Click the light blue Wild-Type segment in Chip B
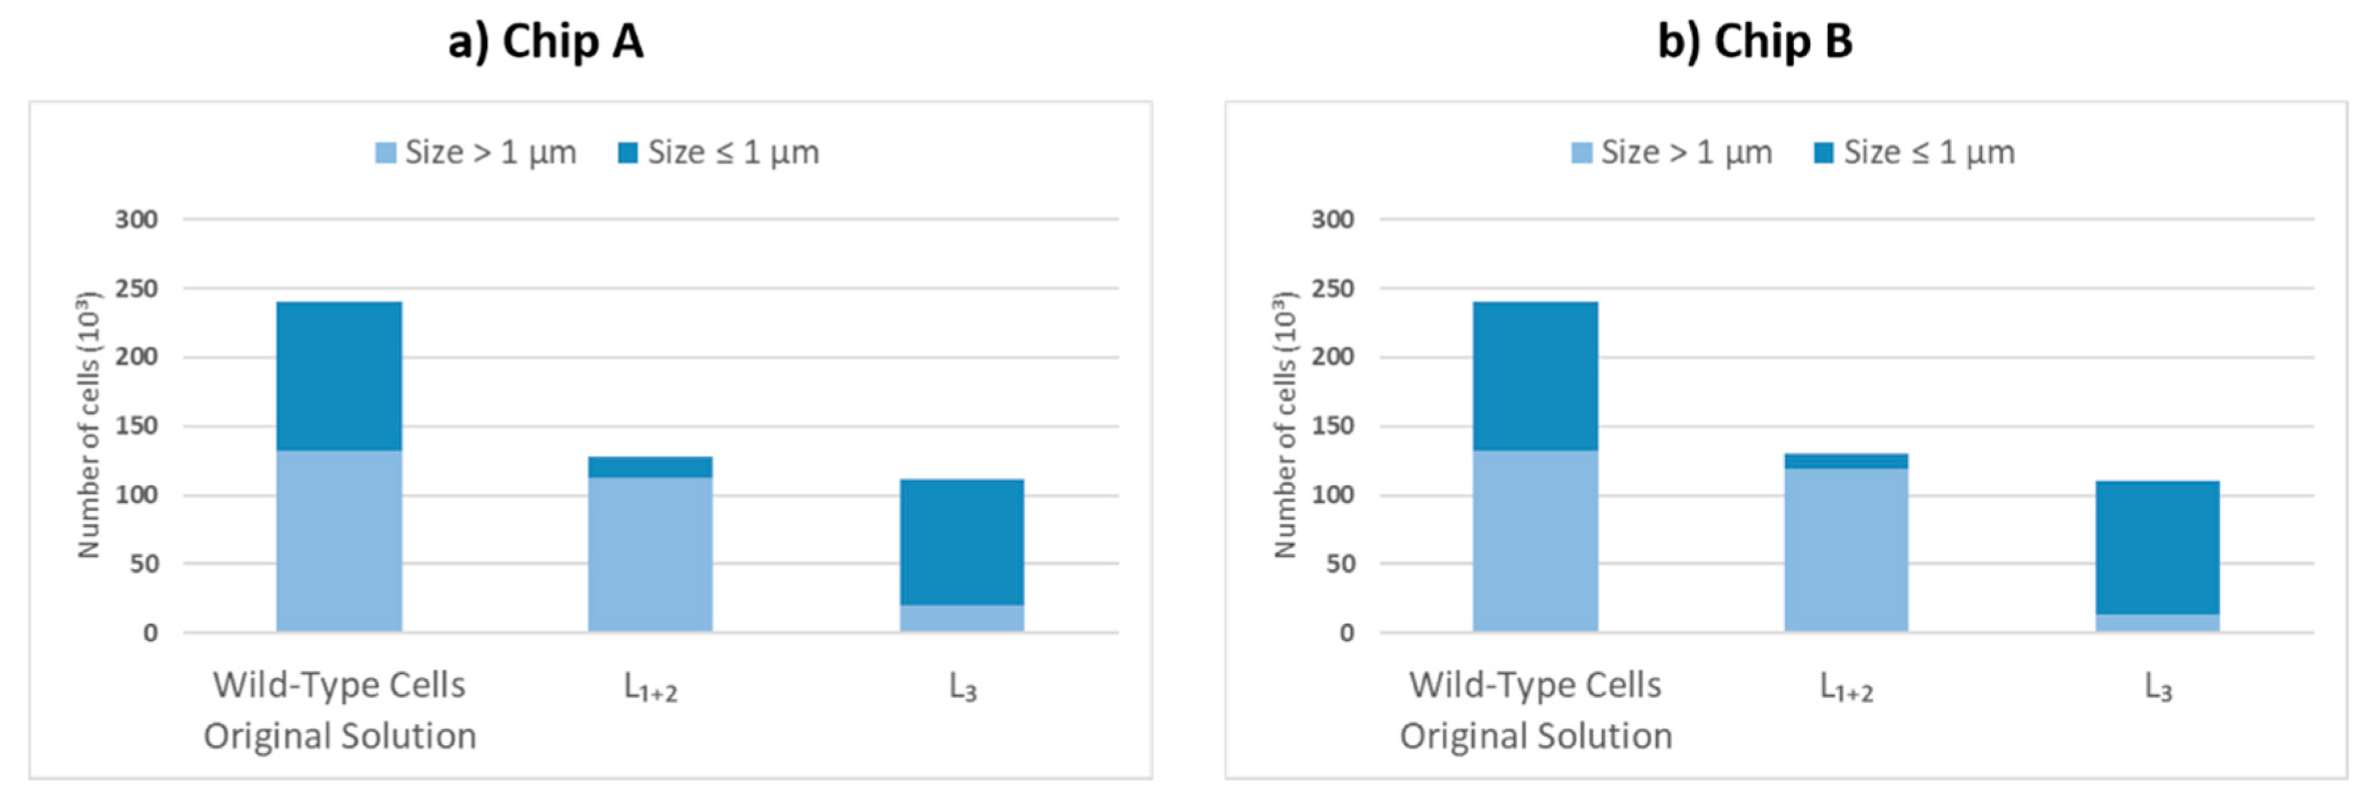This screenshot has height=808, width=2371. coord(1535,540)
